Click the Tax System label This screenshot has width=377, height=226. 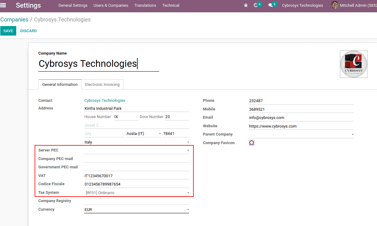pos(48,193)
